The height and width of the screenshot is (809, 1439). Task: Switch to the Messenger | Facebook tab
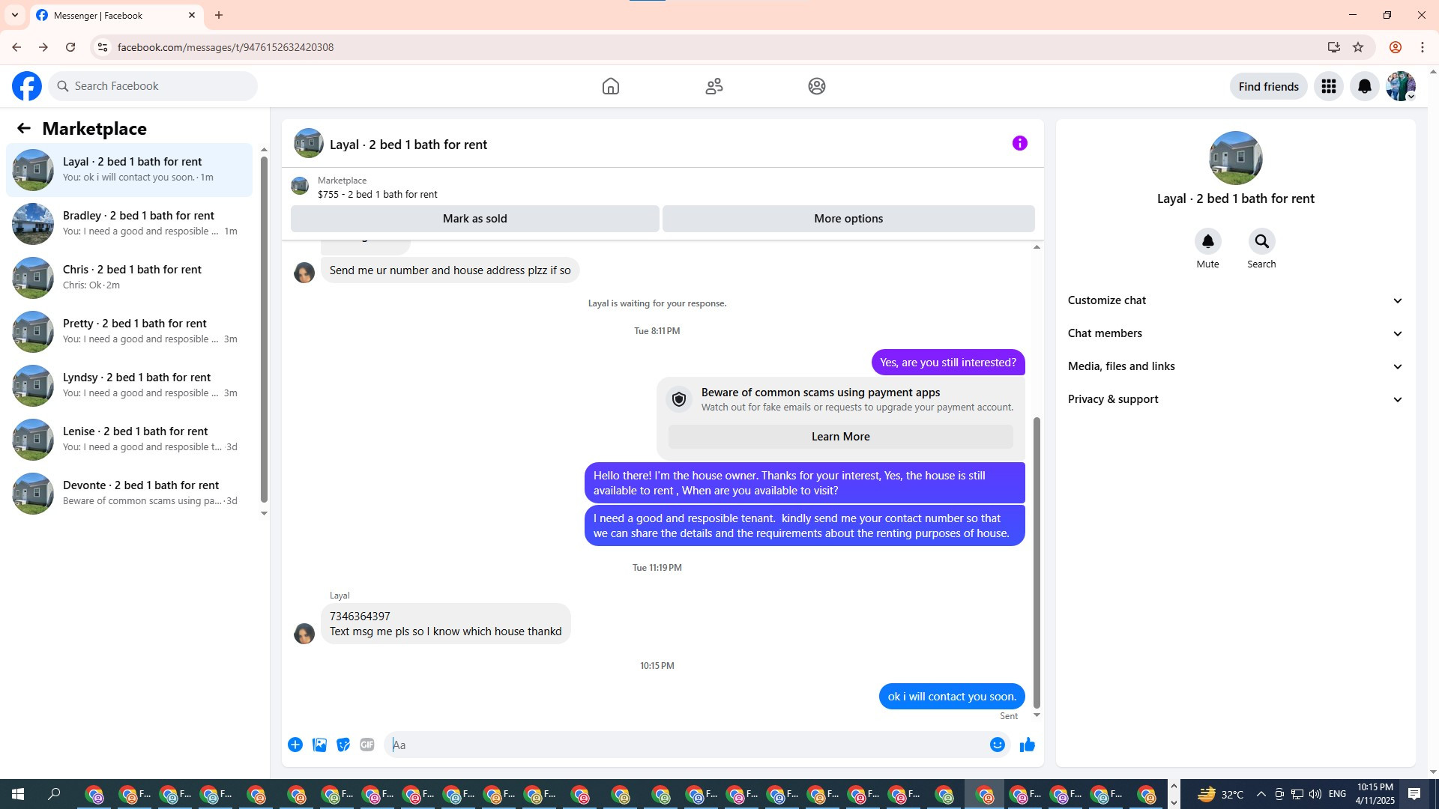(116, 16)
